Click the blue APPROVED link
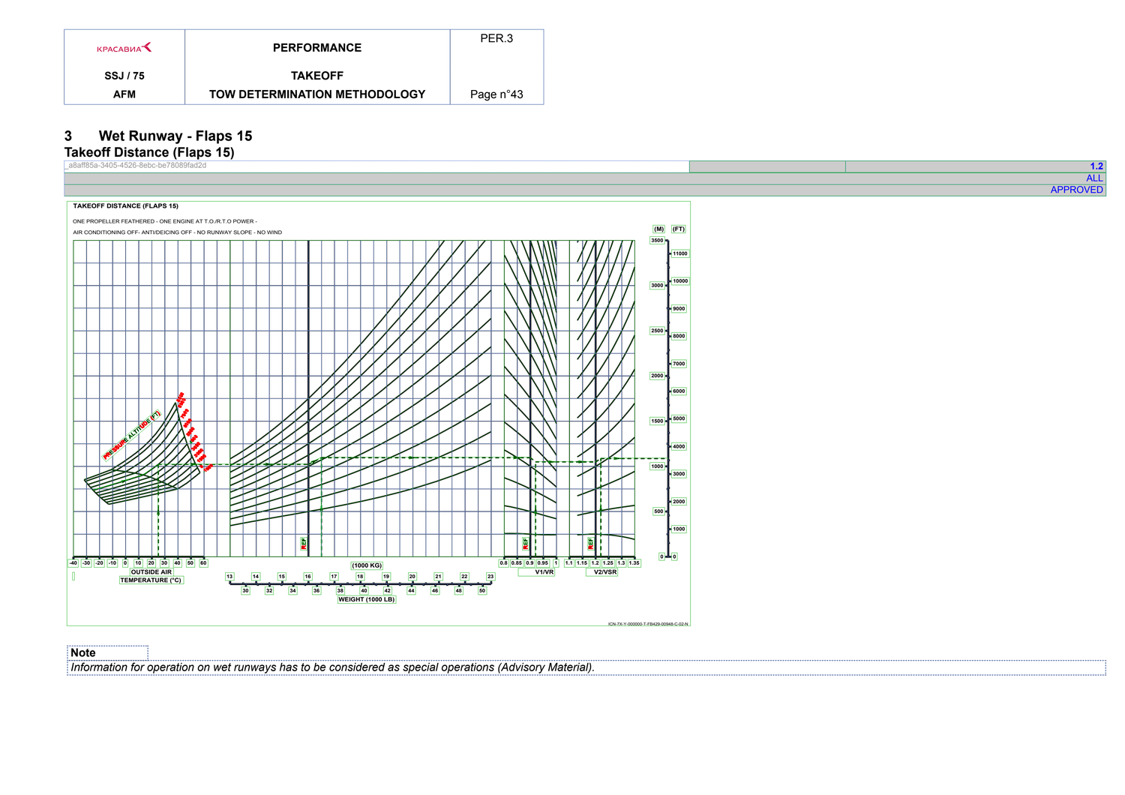This screenshot has height=795, width=1125. click(x=1076, y=190)
